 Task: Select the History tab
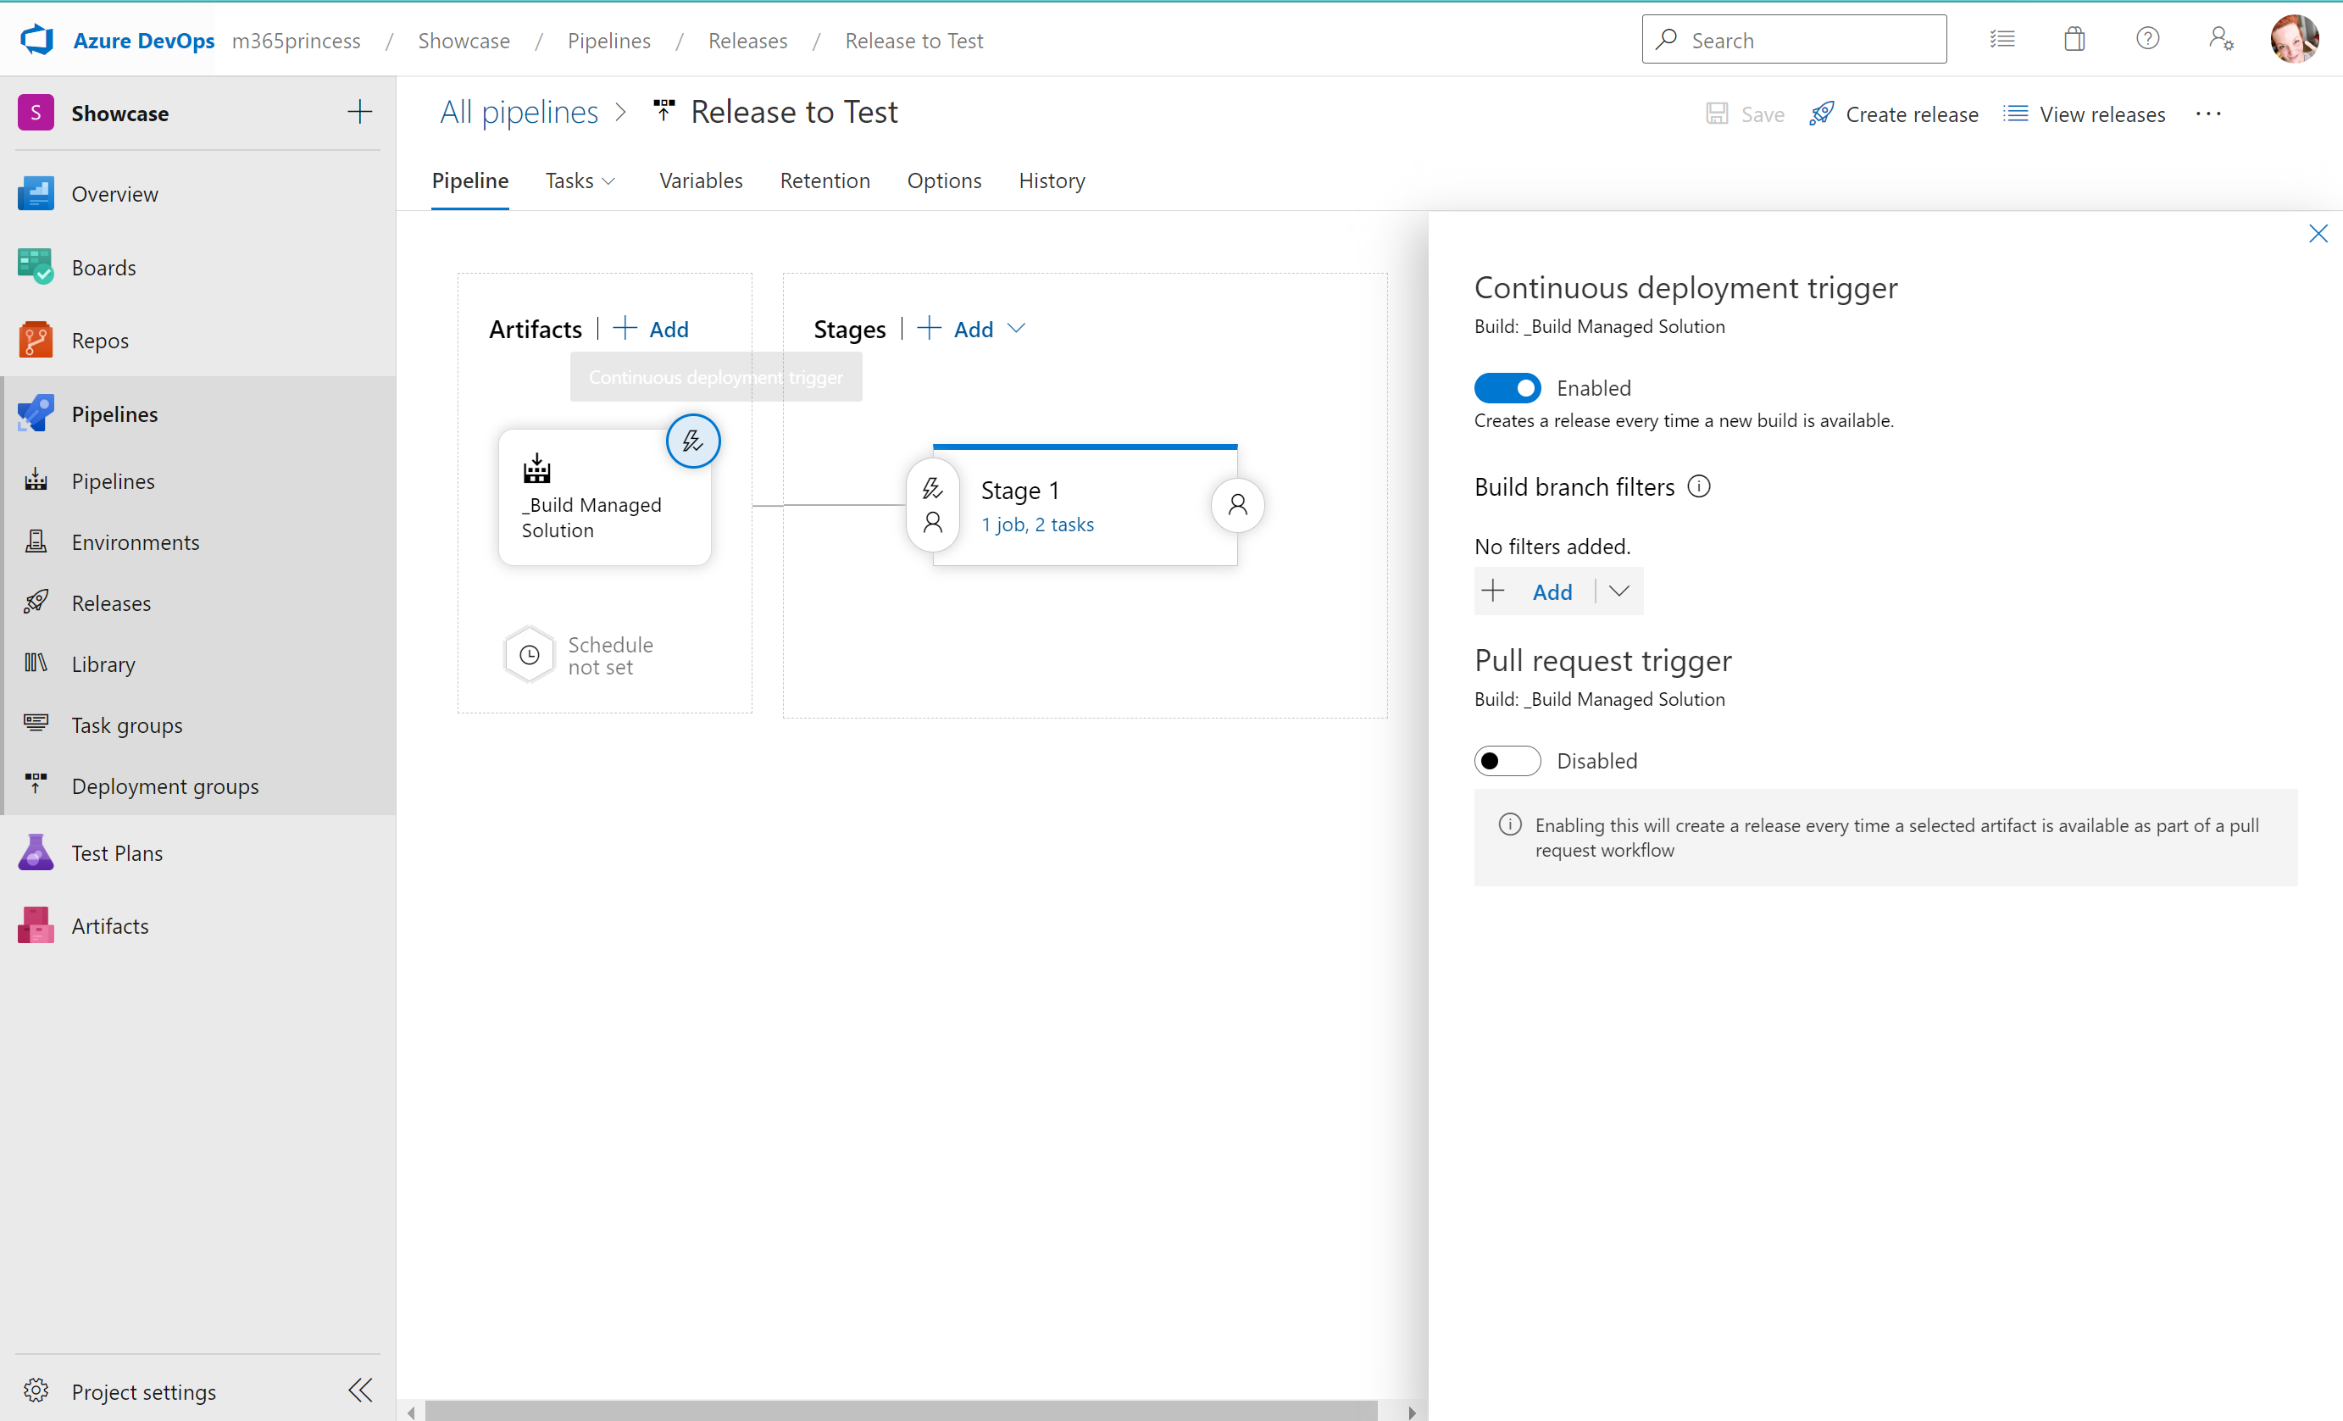(x=1051, y=180)
